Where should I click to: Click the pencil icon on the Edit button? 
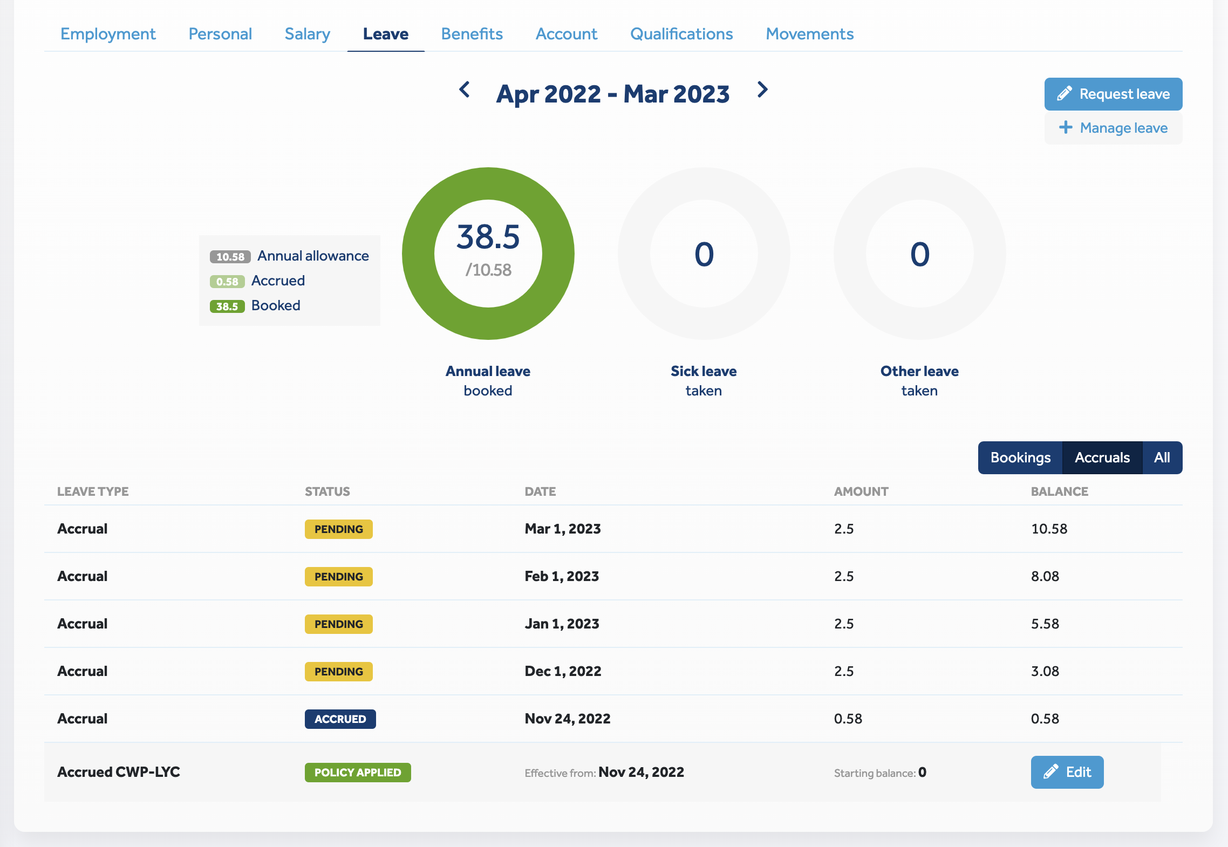click(1050, 771)
